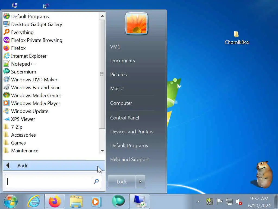Open the Everything search app icon
278x209 pixels.
click(7, 32)
